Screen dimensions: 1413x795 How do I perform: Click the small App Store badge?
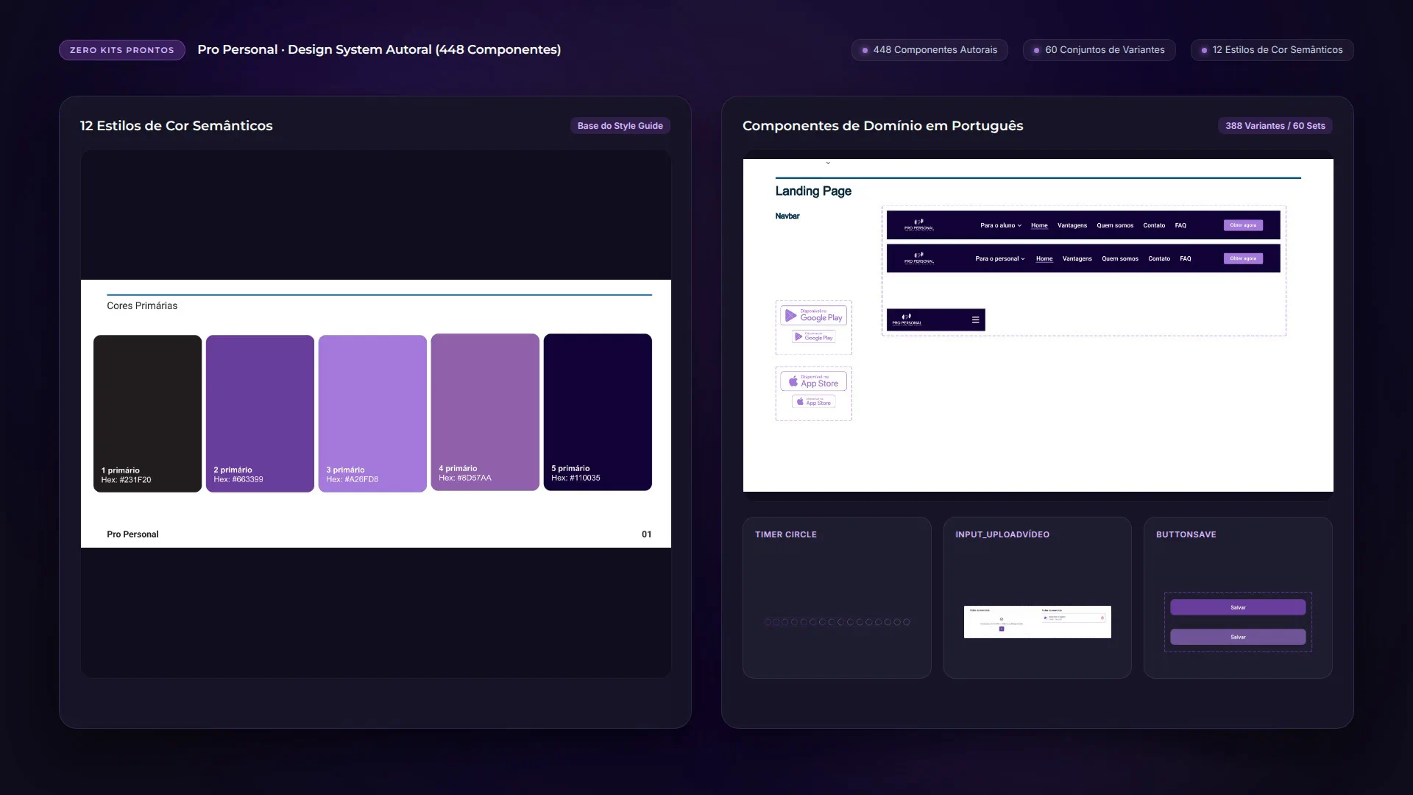[x=814, y=401]
